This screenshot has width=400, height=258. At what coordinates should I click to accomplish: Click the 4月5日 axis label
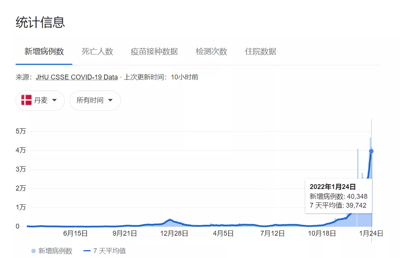[223, 233]
